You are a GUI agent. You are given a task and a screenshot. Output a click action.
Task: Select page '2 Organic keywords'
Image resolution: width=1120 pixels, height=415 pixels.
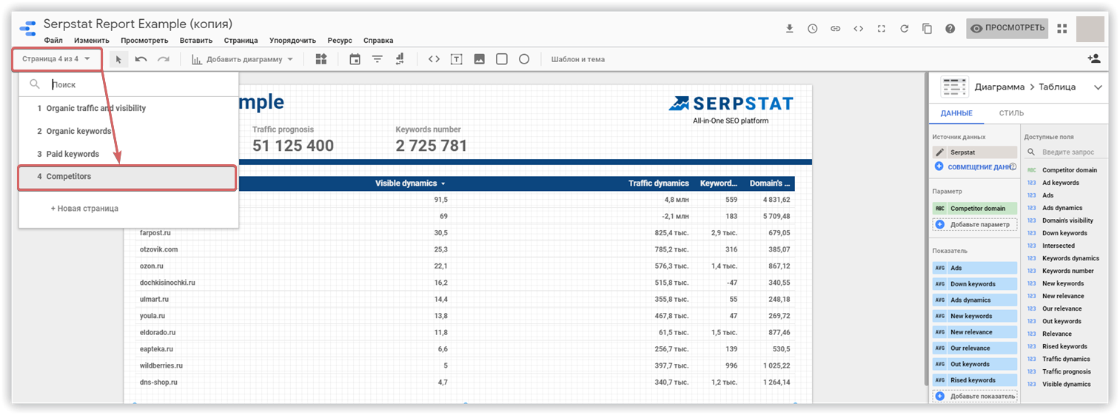[127, 131]
